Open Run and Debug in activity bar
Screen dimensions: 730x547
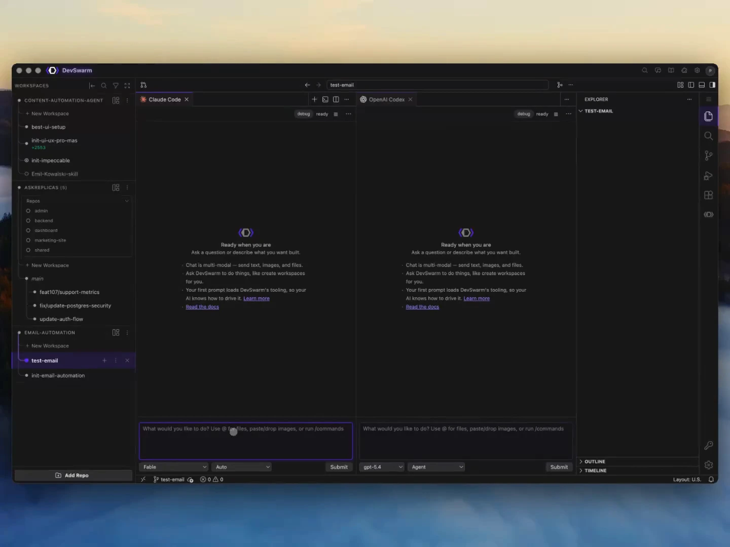coord(709,175)
